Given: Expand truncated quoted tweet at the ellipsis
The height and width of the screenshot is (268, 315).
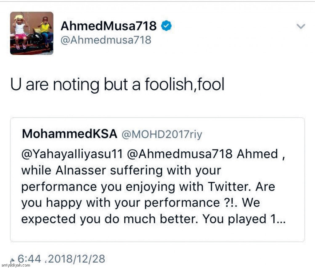Looking at the screenshot, I should [x=280, y=219].
